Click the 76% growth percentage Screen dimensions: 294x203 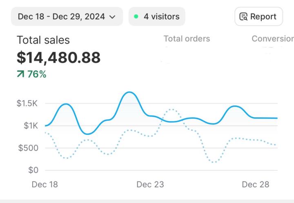[37, 74]
